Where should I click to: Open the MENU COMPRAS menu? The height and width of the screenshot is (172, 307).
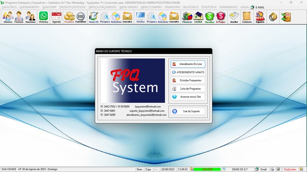pyautogui.click(x=151, y=7)
